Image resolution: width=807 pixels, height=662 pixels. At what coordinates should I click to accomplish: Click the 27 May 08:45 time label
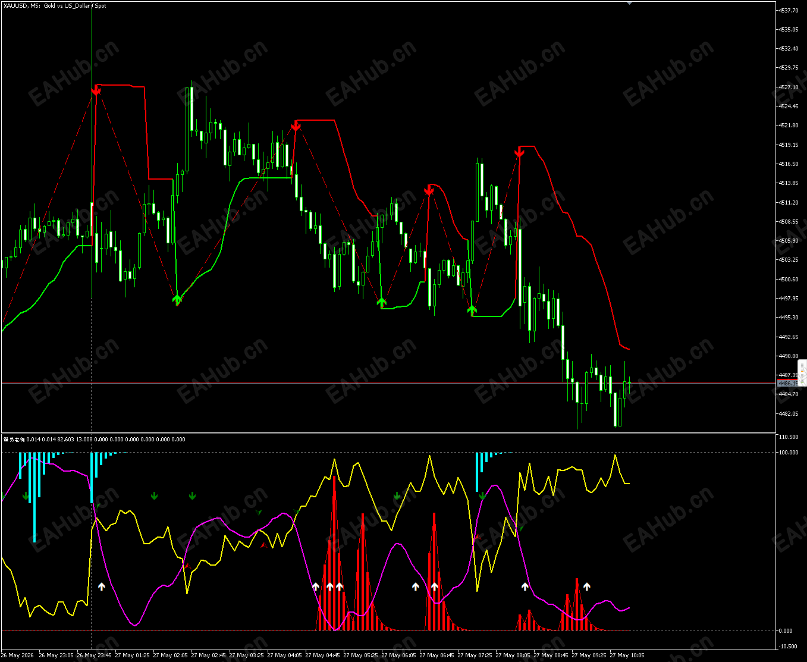coord(551,655)
